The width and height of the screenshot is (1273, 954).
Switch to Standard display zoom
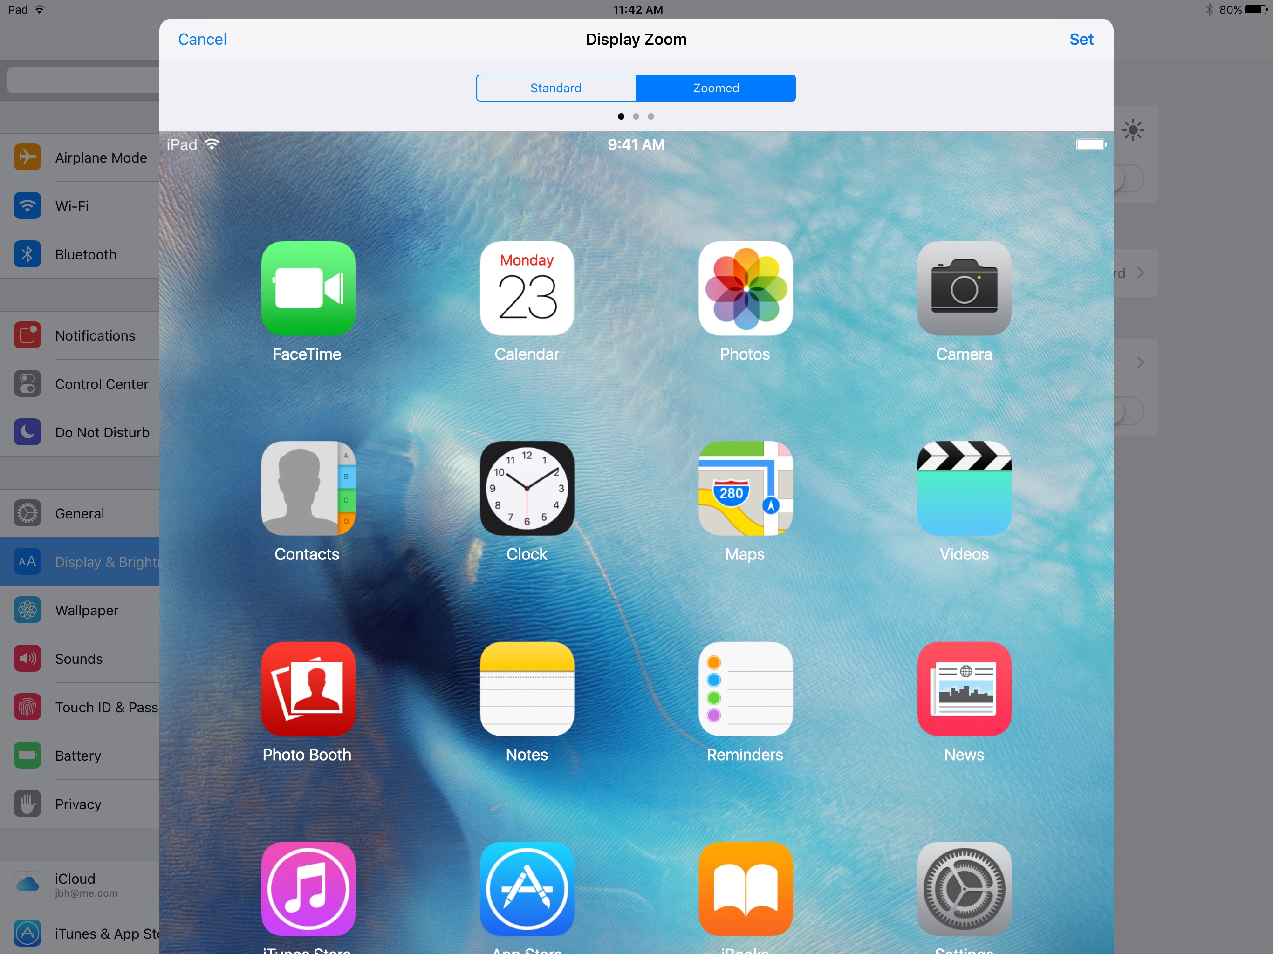pos(555,88)
